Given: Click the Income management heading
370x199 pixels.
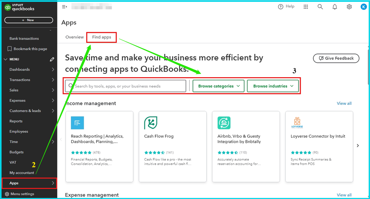Looking at the screenshot, I should pos(91,103).
